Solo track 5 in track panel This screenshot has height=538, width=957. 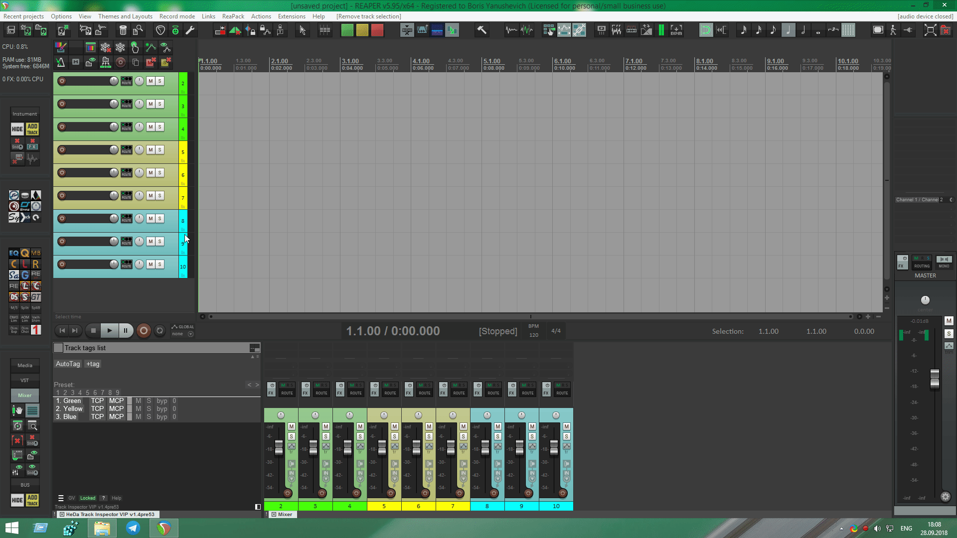click(160, 150)
